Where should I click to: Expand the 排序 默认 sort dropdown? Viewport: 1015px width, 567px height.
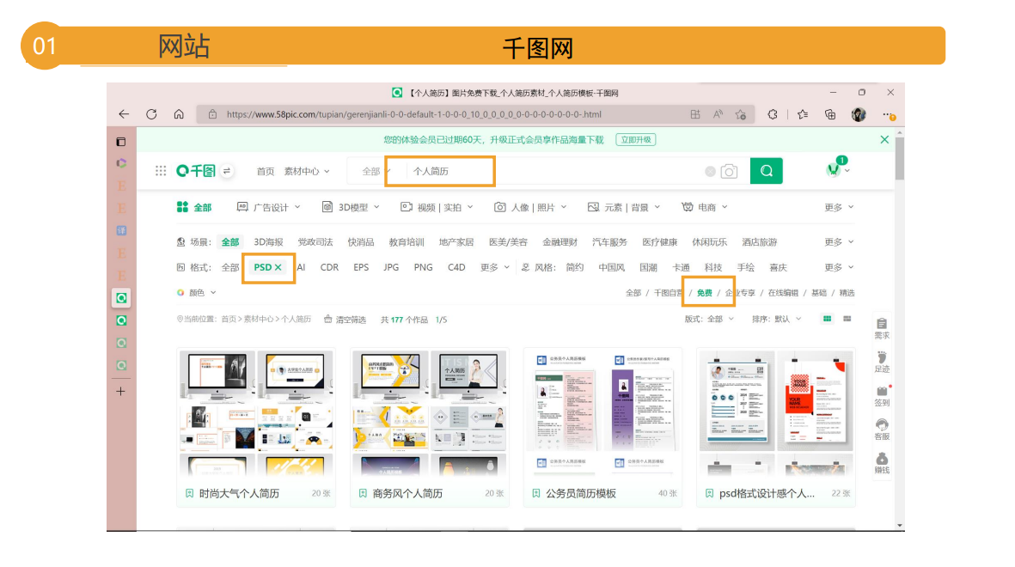pyautogui.click(x=776, y=319)
